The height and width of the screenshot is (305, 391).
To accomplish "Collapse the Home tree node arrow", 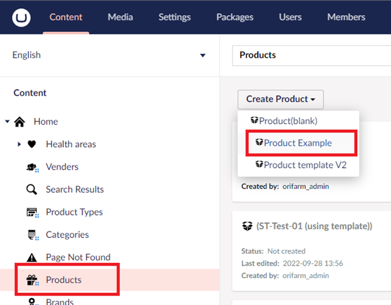I will [x=8, y=121].
